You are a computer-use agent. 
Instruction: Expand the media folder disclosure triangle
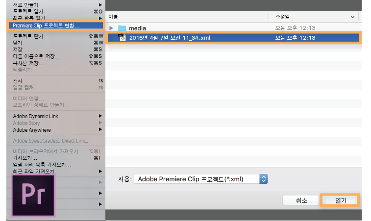(111, 28)
